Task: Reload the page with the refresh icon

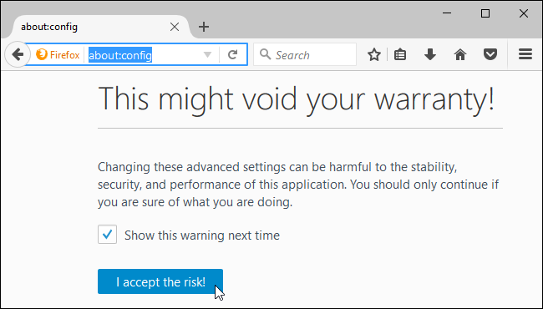Action: coord(233,54)
